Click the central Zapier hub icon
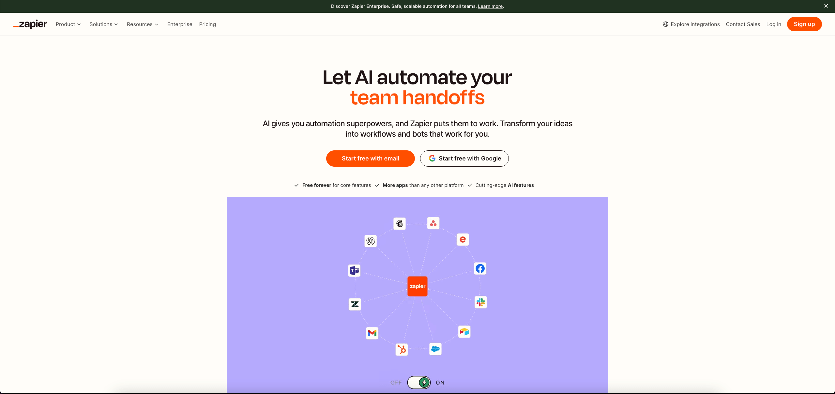The height and width of the screenshot is (394, 835). (417, 286)
